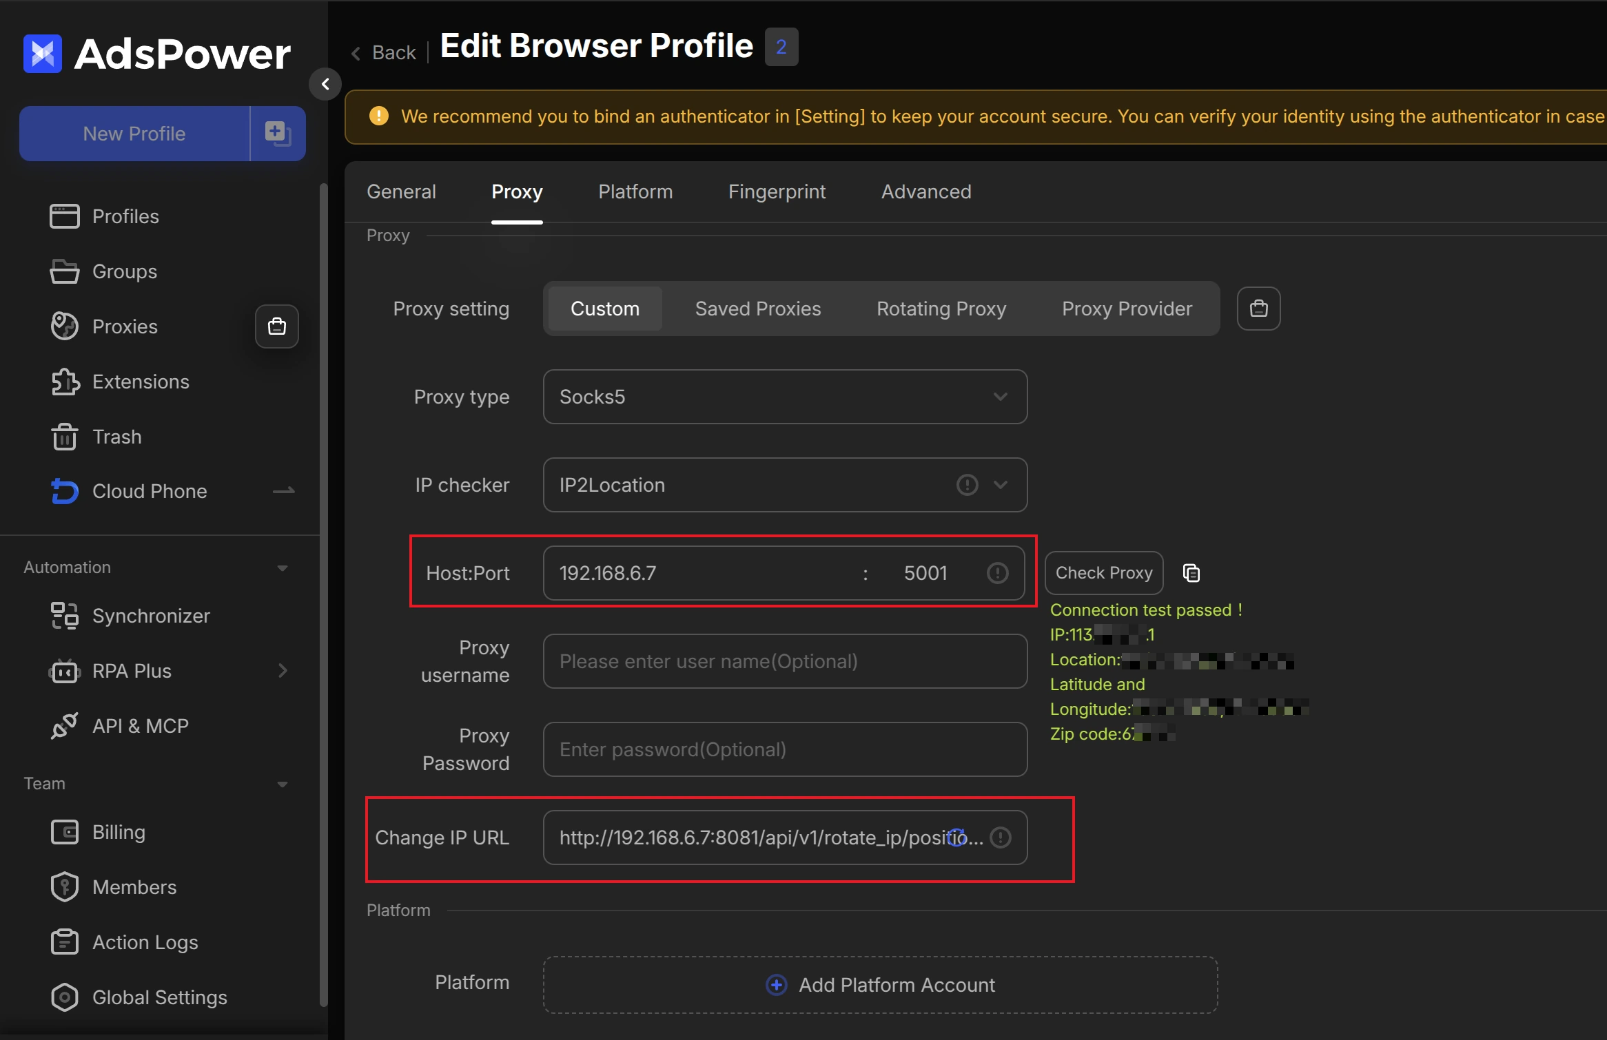Click the sidebar vertical scrollbar
This screenshot has height=1040, width=1607.
click(323, 594)
